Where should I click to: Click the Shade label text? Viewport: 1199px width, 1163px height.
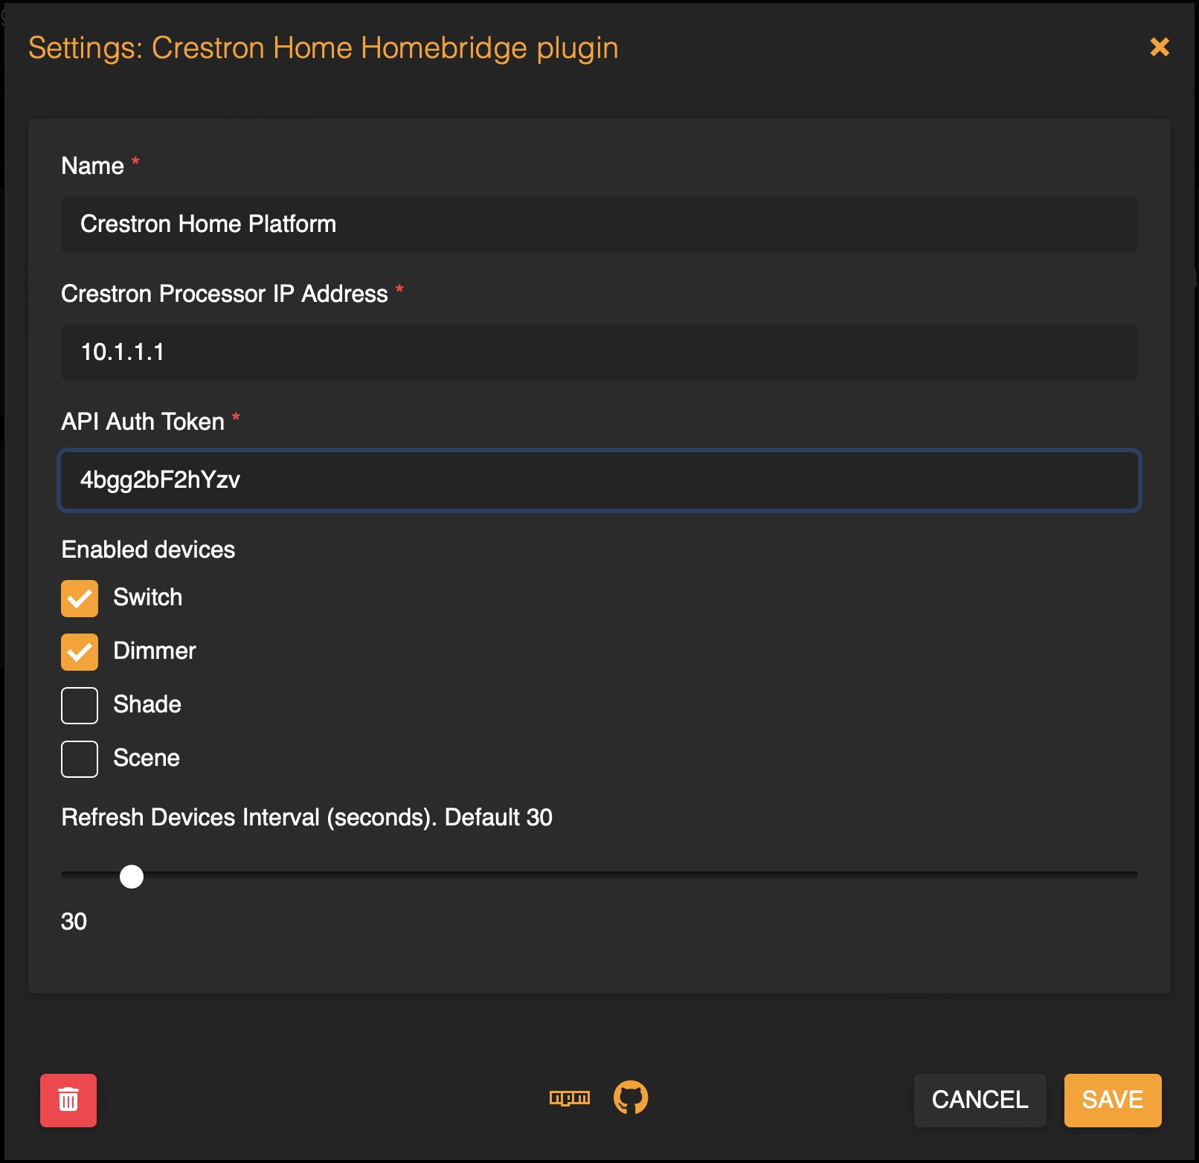(147, 704)
